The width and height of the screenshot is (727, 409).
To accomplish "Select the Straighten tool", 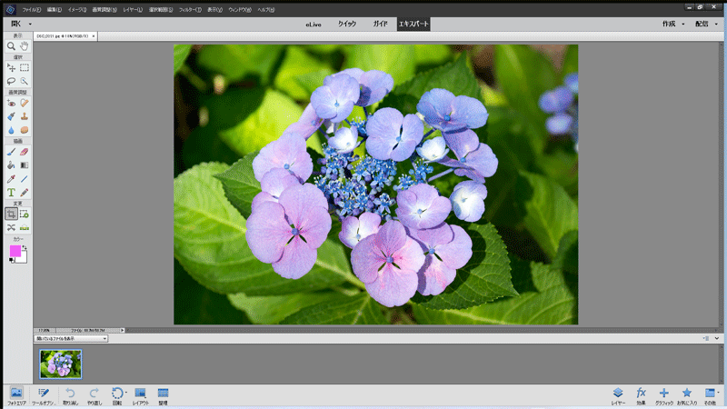I will click(25, 227).
